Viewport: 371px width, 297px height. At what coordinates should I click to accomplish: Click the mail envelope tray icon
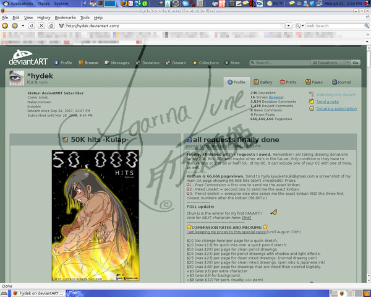pyautogui.click(x=299, y=4)
